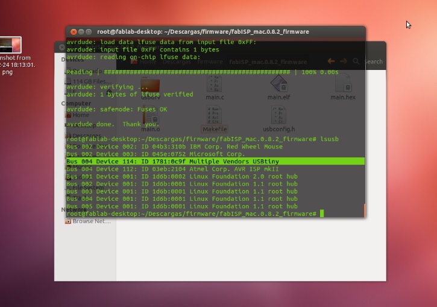
Task: Click the highlighted USBtiny device line
Action: [x=215, y=161]
